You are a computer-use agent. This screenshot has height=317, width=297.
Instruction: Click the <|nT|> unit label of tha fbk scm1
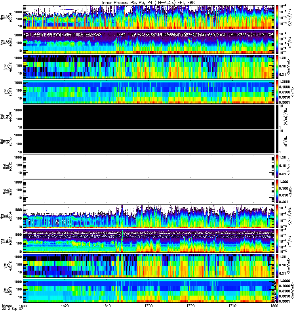point(292,92)
